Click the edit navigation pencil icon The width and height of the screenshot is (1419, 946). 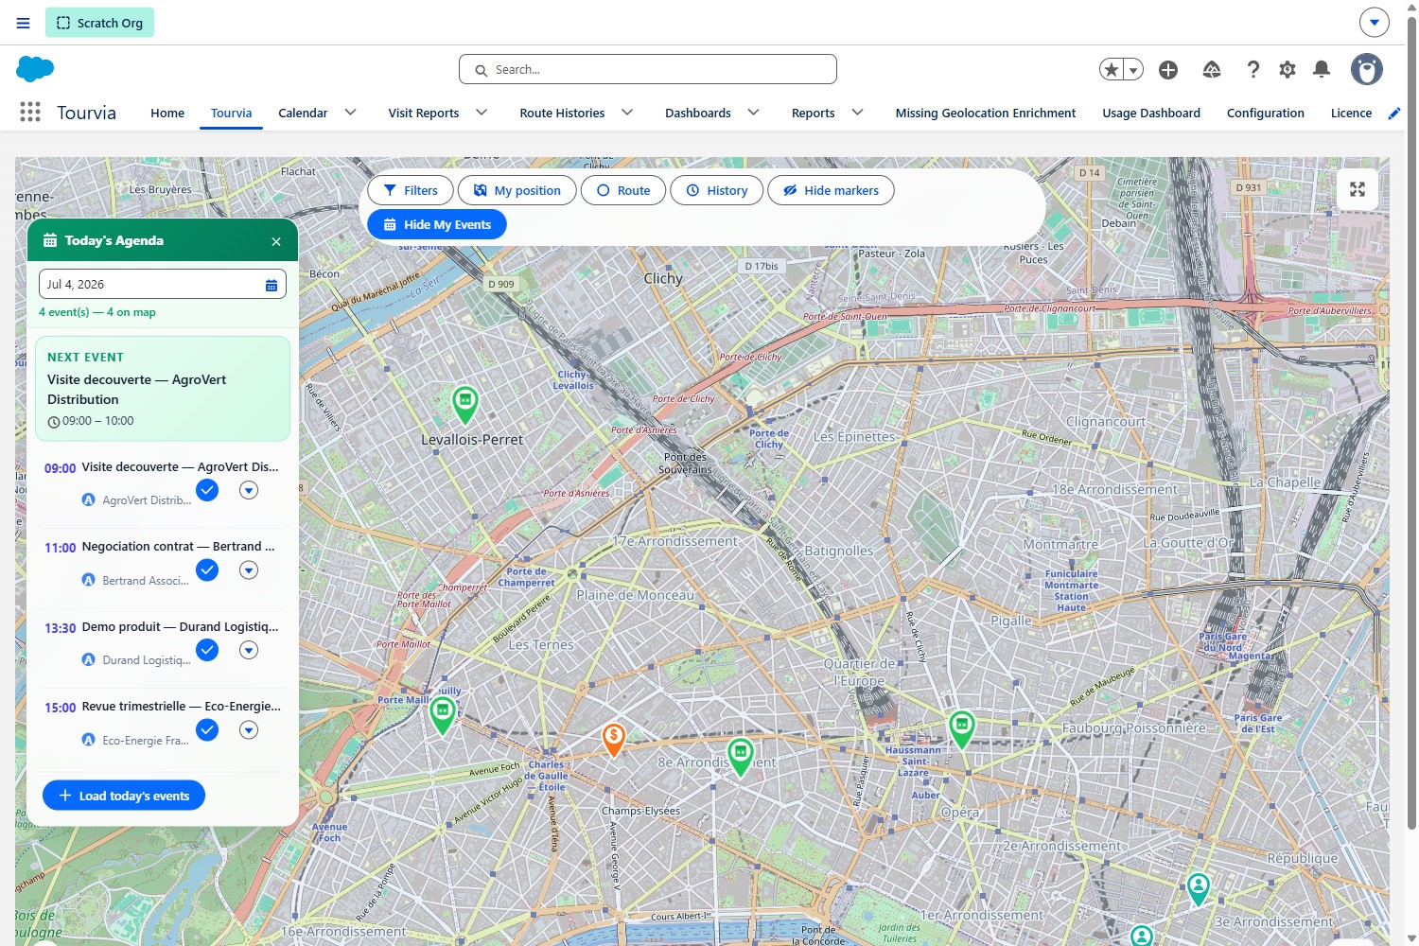coord(1393,114)
